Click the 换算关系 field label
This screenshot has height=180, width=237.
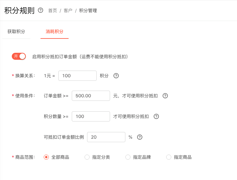pyautogui.click(x=25, y=76)
